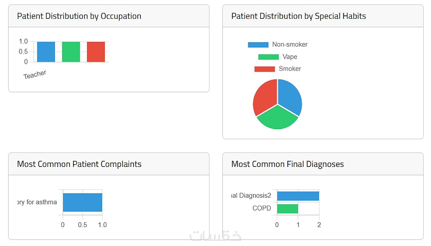Click the Smoker legend label

pos(290,69)
